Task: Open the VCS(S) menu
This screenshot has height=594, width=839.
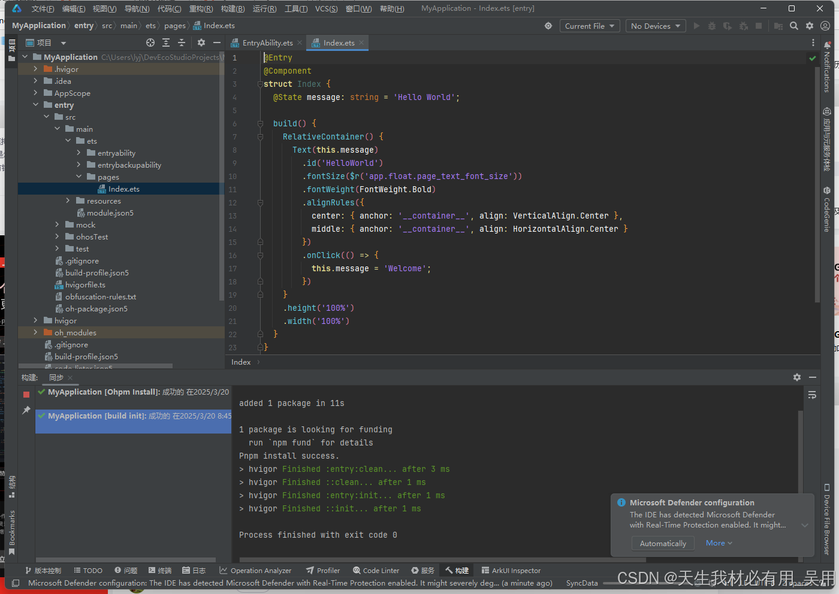Action: [x=326, y=8]
